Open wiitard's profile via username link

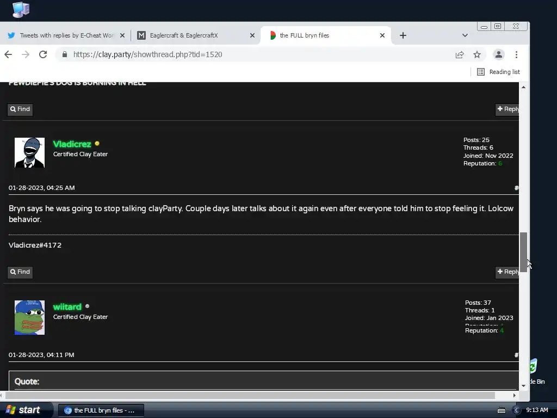click(x=67, y=307)
